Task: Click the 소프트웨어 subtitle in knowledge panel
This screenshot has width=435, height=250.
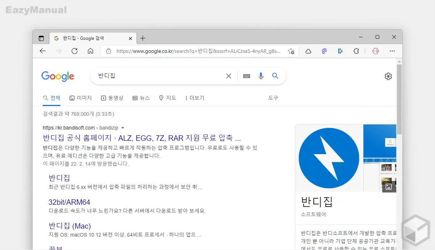Action: click(313, 214)
